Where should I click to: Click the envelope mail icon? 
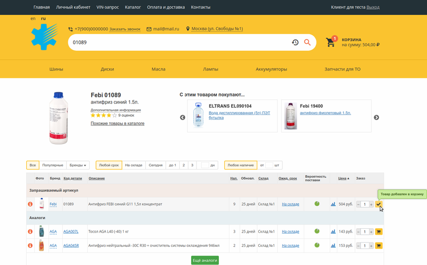[149, 29]
